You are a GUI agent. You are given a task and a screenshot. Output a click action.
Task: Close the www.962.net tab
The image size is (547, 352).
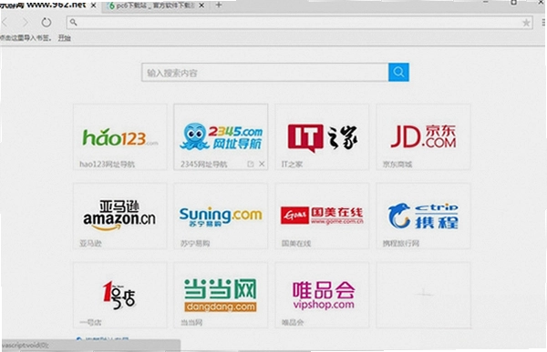tap(94, 5)
